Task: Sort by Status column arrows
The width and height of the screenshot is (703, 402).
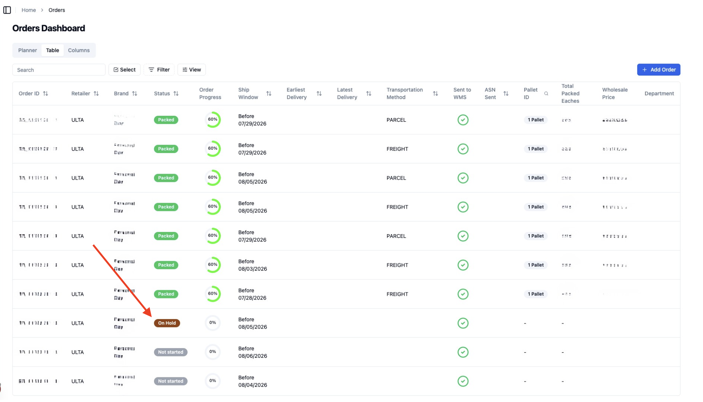Action: [x=176, y=94]
